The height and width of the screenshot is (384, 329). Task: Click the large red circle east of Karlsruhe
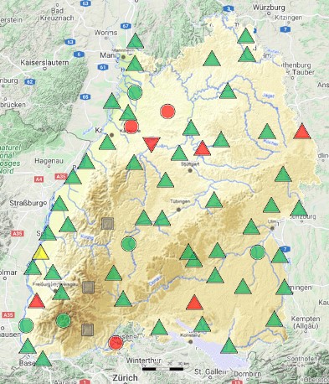167,112
